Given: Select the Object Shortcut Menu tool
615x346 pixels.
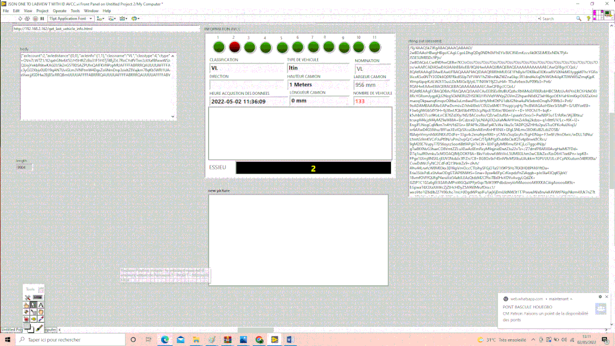Looking at the screenshot, I should click(33, 312).
